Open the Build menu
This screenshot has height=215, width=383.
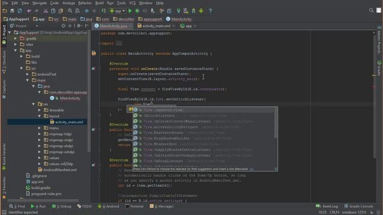point(99,3)
